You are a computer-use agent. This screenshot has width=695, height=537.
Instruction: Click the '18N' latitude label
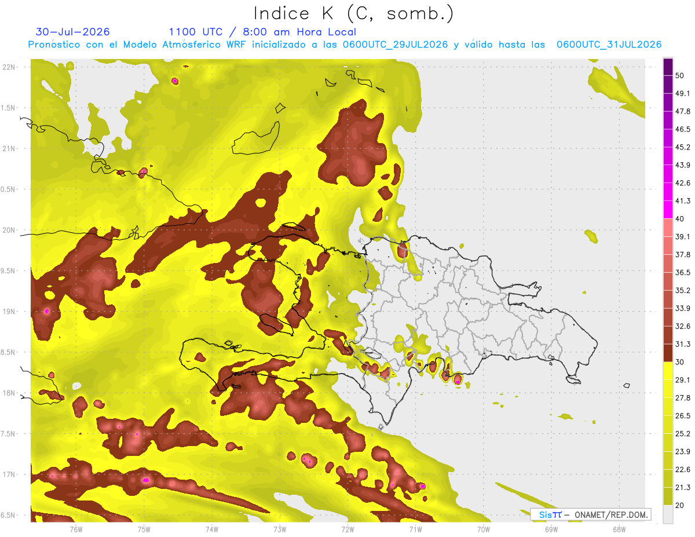pos(9,393)
